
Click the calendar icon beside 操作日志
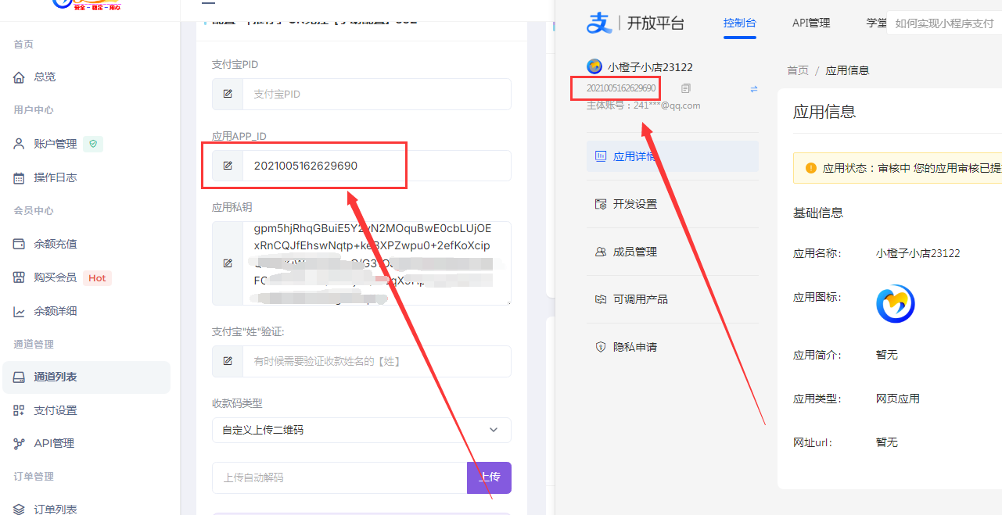[20, 177]
